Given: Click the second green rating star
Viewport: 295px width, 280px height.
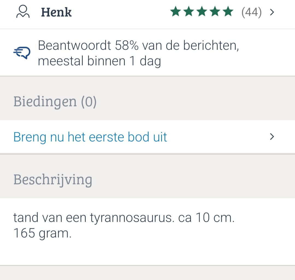Looking at the screenshot, I should click(x=188, y=12).
